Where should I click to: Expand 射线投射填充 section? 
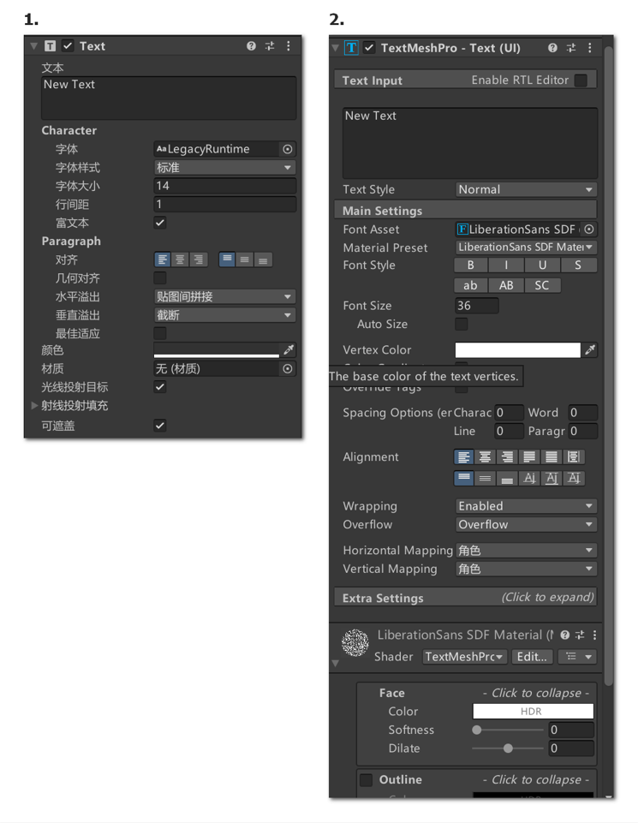pyautogui.click(x=34, y=405)
